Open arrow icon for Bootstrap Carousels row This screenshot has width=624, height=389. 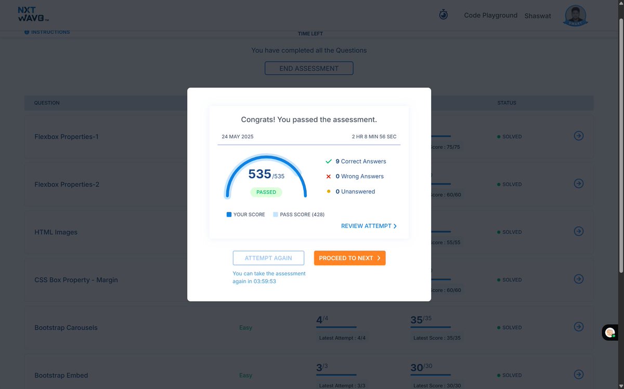pos(578,327)
